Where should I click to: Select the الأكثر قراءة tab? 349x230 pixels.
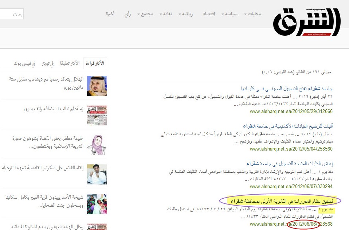pos(95,63)
